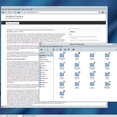
Task: Go to the home page in the browser
Action: [x=19, y=12]
